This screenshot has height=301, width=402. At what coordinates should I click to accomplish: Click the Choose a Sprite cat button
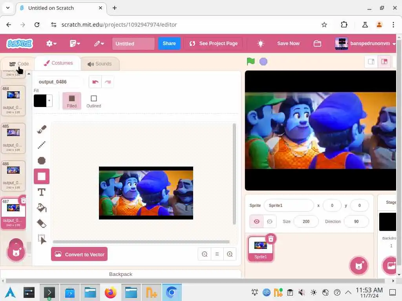click(359, 266)
